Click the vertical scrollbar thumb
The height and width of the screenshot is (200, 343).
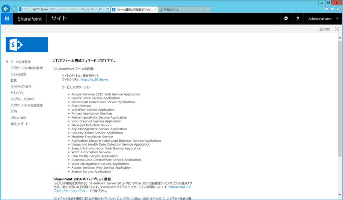click(x=340, y=99)
